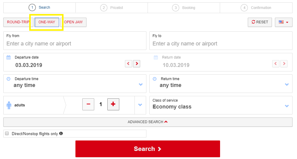Click the info icon beside Direct/Nonstop flights
Screen dimensions: 297x159
[x=61, y=133]
